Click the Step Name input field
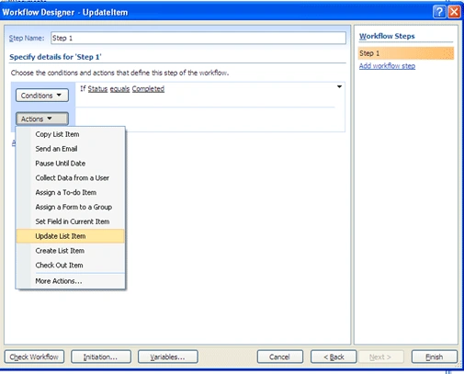The image size is (464, 374). pos(198,38)
